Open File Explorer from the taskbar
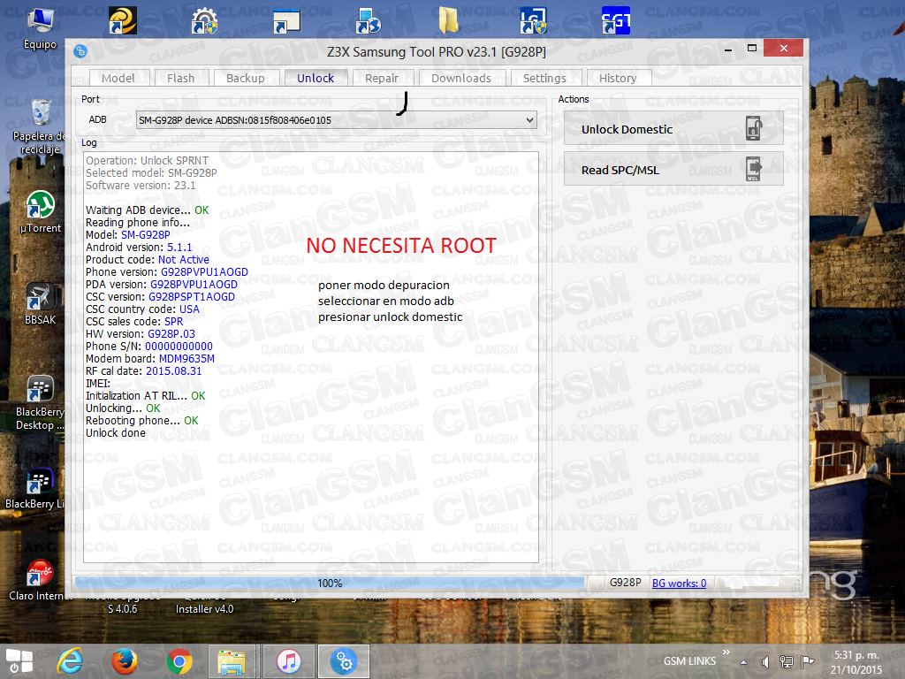Viewport: 905px width, 679px height. [232, 661]
